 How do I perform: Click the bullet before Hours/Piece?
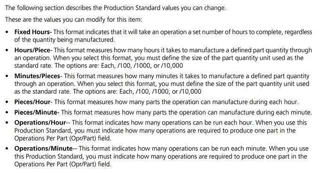coord(7,50)
